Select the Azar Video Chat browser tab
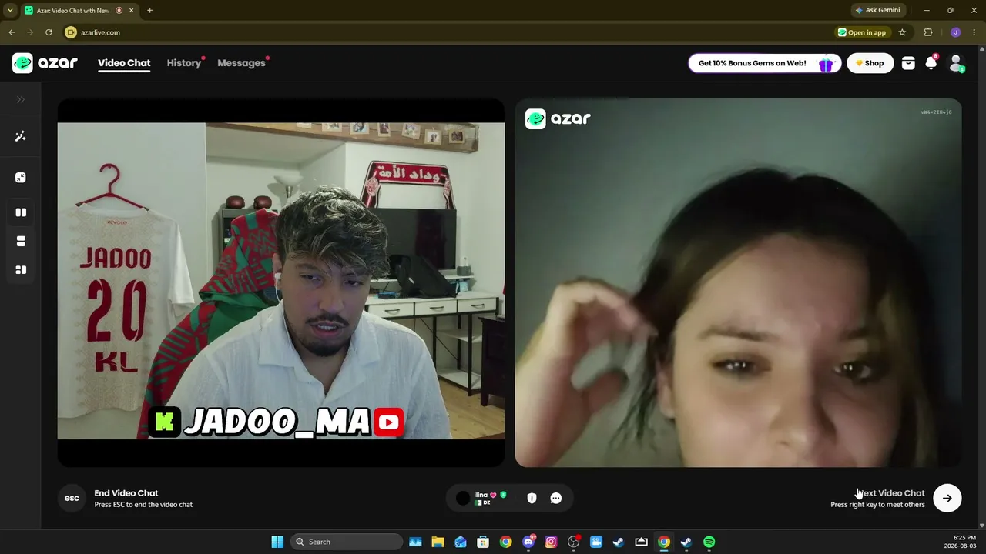Screen dimensions: 986x554 click(x=78, y=10)
